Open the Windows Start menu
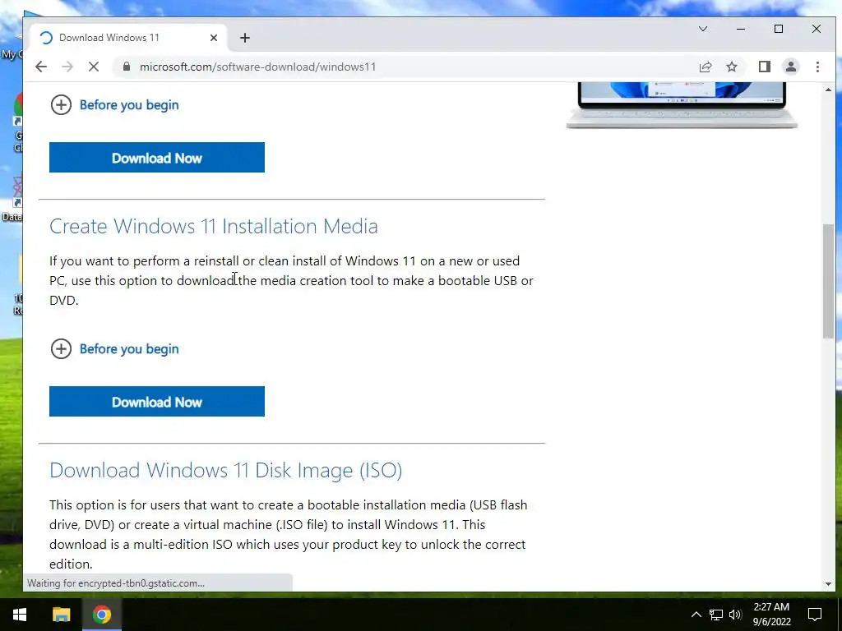Image resolution: width=842 pixels, height=631 pixels. [20, 615]
